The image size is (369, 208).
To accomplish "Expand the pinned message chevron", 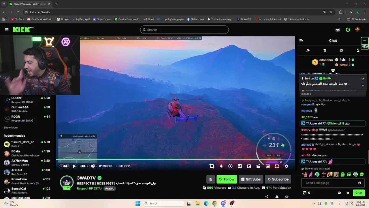I will (x=363, y=85).
